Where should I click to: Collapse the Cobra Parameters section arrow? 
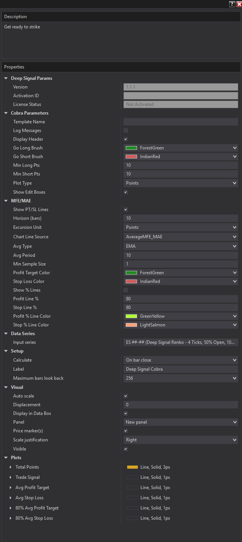[x=6, y=113]
